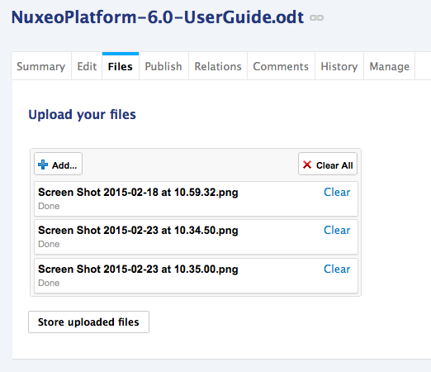Click Store uploaded files button
This screenshot has height=372, width=431.
(x=88, y=322)
